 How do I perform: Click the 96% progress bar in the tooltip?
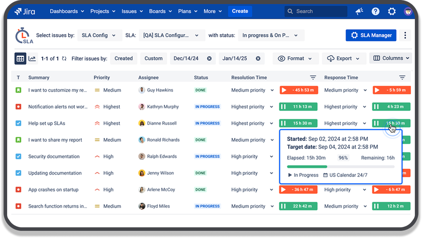click(x=341, y=167)
